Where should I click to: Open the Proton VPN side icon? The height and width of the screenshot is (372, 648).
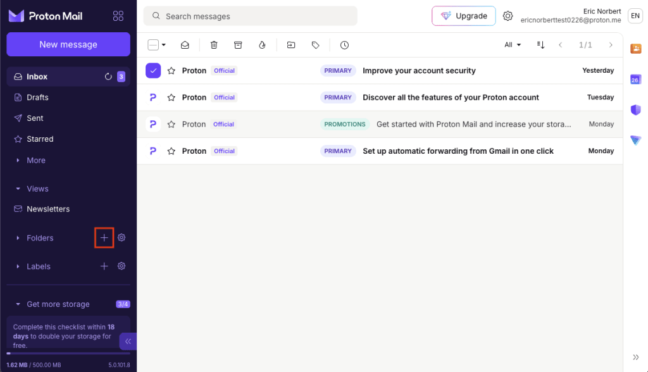coord(635,140)
